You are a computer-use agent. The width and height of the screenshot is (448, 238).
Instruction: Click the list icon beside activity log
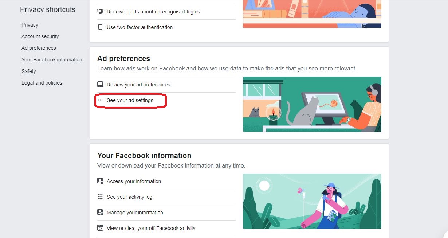tap(100, 197)
